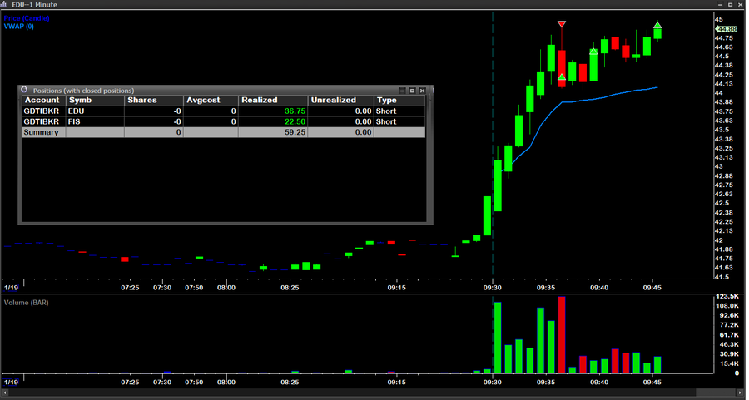Maximize the Positions window
This screenshot has width=749, height=400.
(x=412, y=90)
